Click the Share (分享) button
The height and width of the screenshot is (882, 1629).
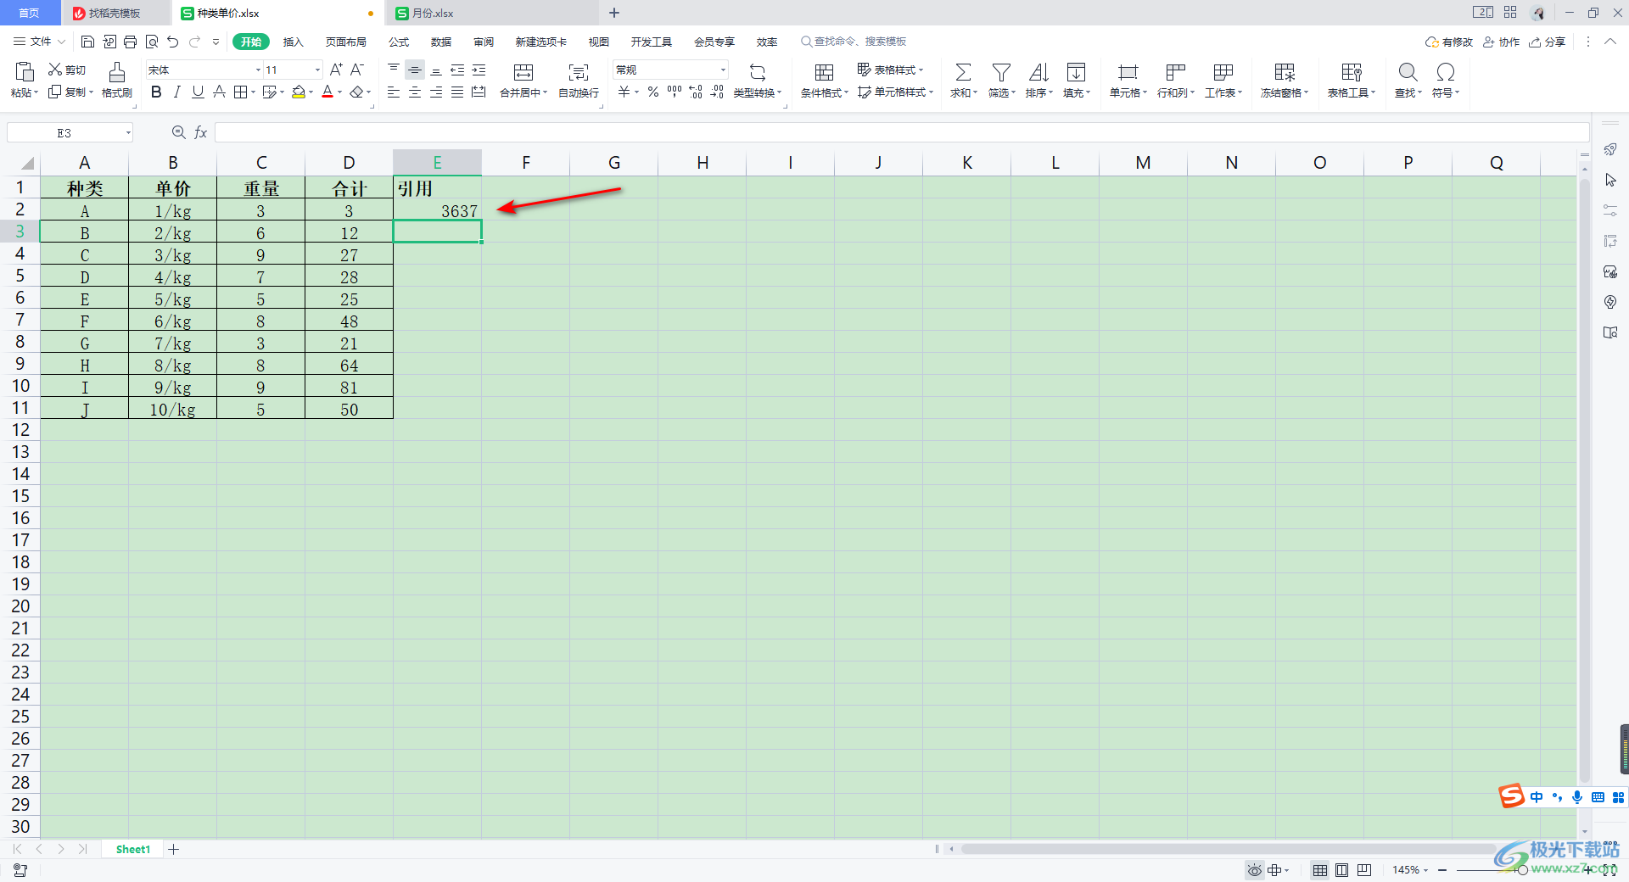click(x=1548, y=42)
